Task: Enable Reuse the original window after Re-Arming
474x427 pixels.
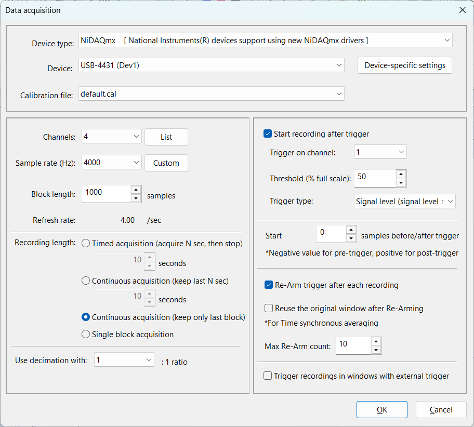Action: pos(269,308)
